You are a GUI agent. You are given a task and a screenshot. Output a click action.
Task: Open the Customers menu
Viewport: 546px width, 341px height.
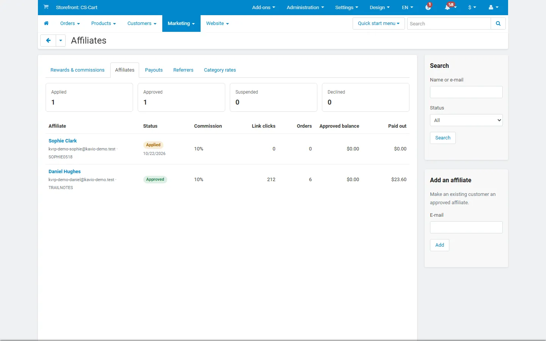[x=142, y=23]
